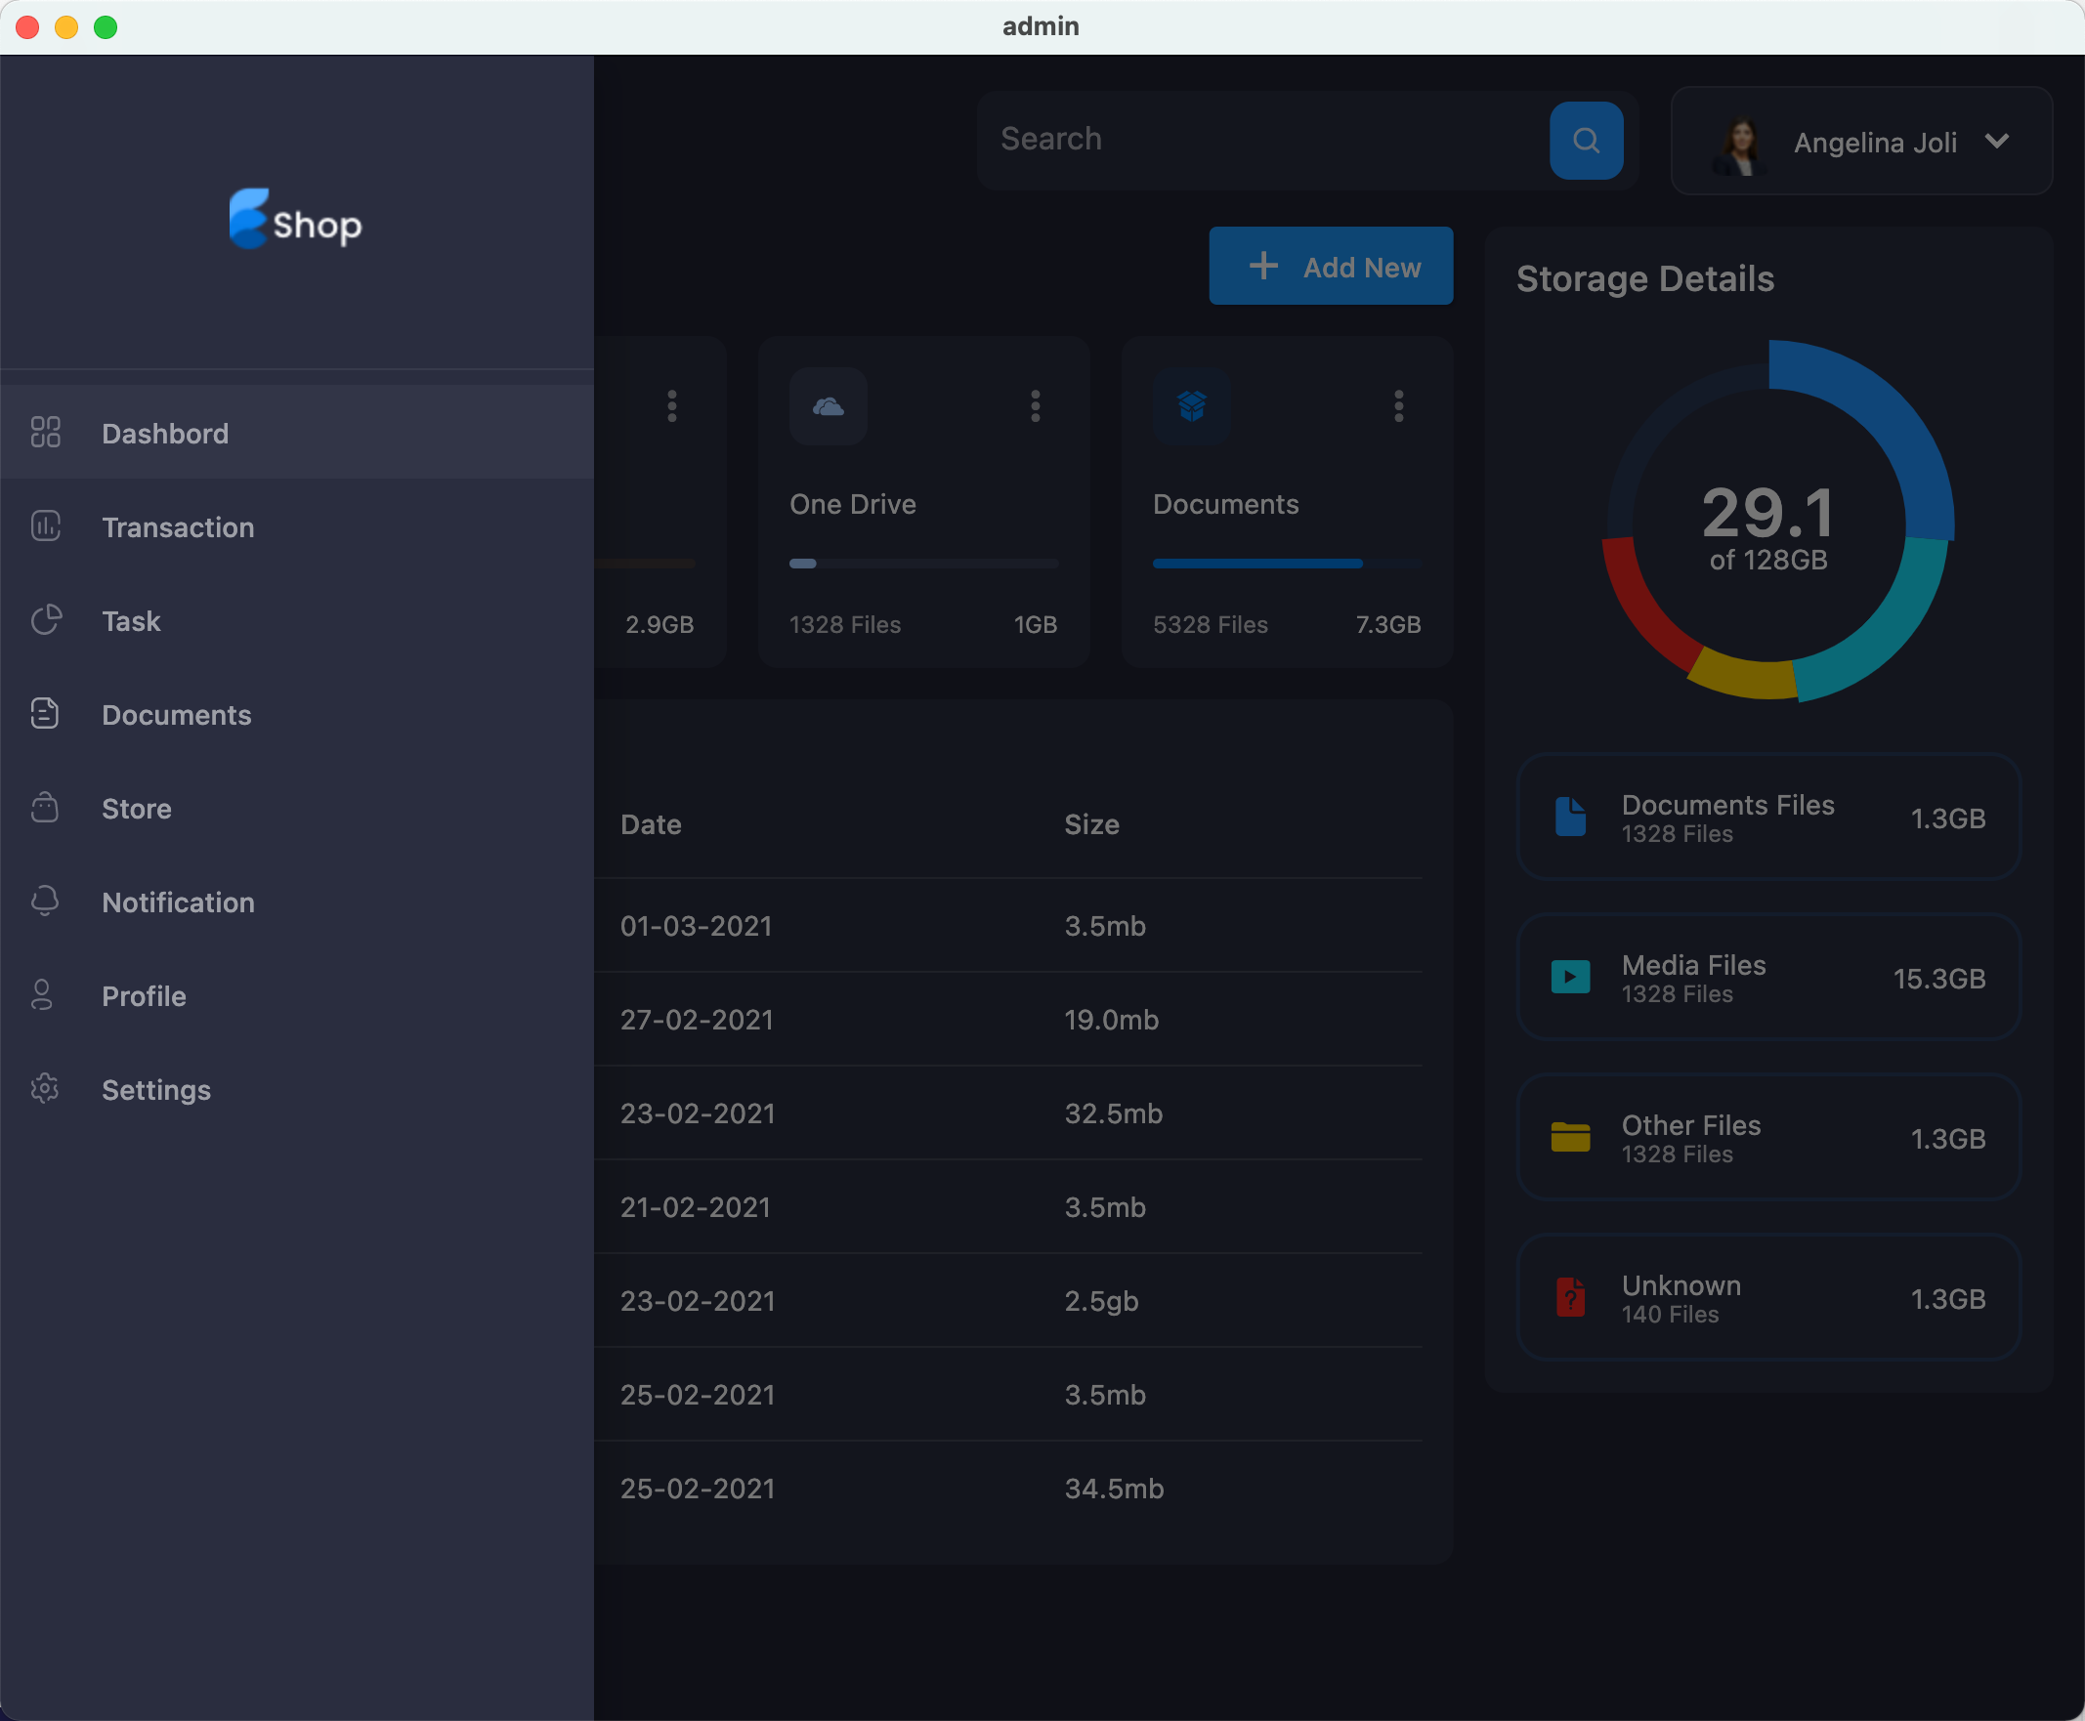The image size is (2085, 1721).
Task: Select the Other Files 1.3GB storage card
Action: pyautogui.click(x=1768, y=1137)
